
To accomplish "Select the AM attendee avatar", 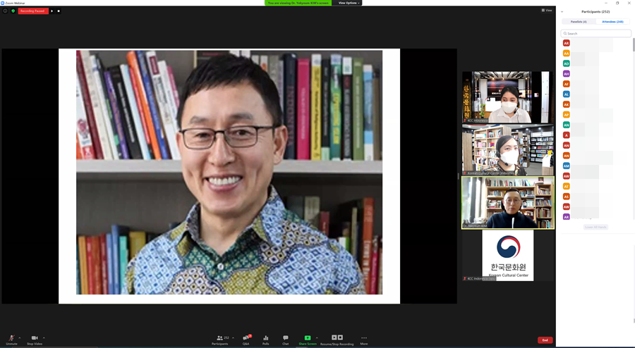I will coord(566,166).
